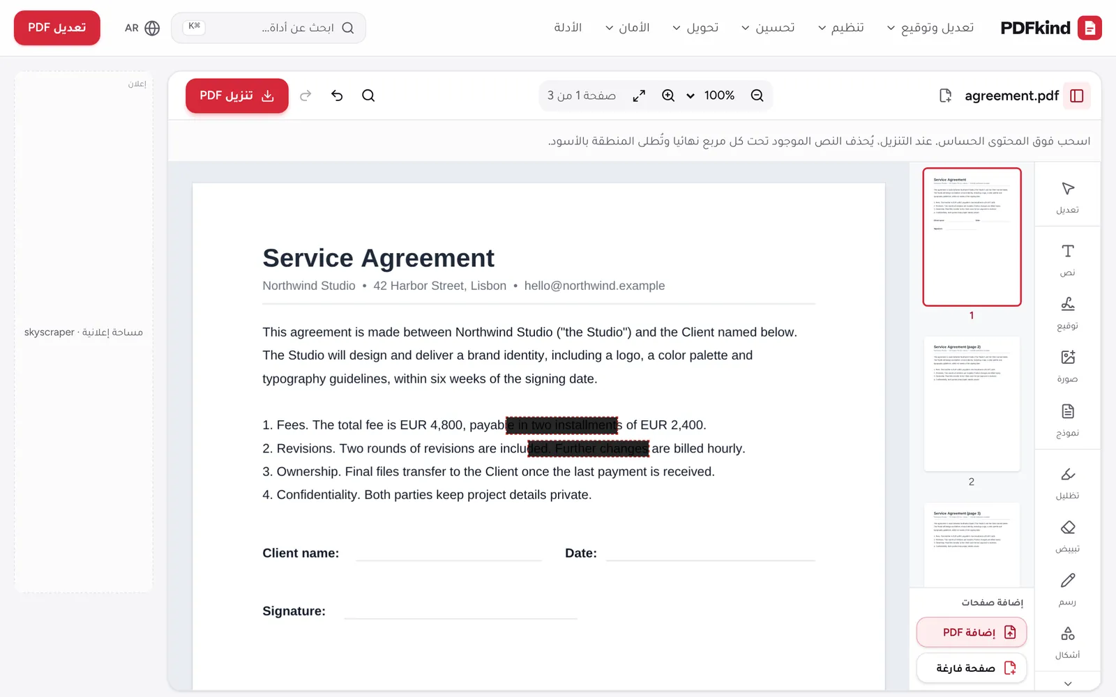Open the أشكال shapes tool
The width and height of the screenshot is (1116, 697).
pyautogui.click(x=1068, y=643)
